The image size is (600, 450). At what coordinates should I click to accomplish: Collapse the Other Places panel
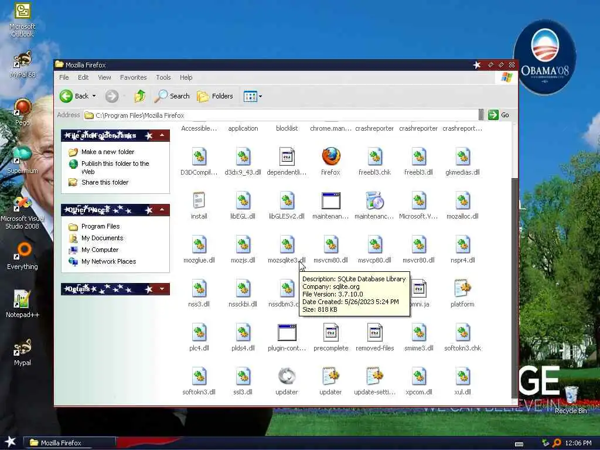pos(162,210)
